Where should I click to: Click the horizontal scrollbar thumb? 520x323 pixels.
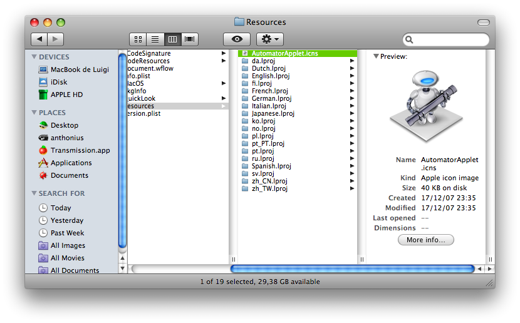click(352, 269)
